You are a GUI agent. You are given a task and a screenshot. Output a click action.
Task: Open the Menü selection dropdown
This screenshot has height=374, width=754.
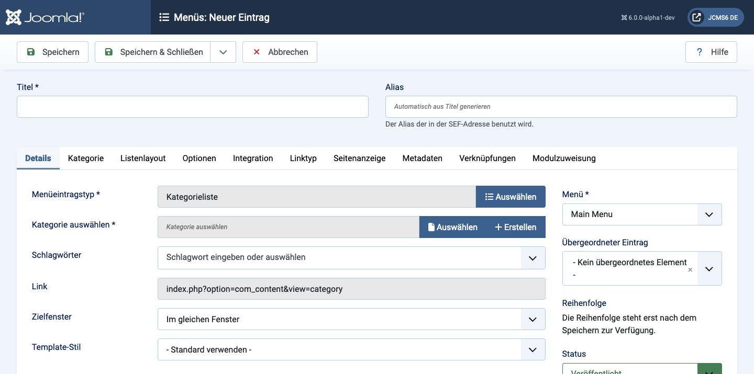pyautogui.click(x=709, y=214)
